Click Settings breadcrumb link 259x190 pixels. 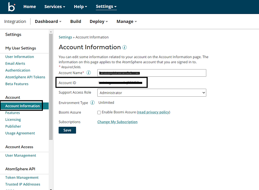[x=65, y=37]
